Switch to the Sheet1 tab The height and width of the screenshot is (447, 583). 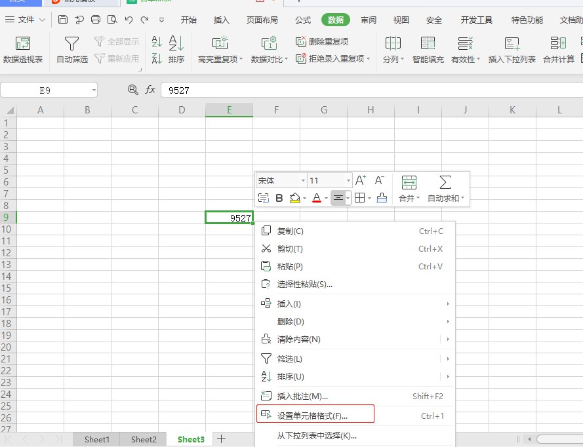96,439
